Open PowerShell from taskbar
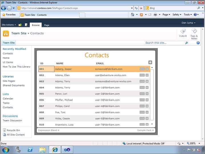The image size is (205, 154). tap(30, 150)
